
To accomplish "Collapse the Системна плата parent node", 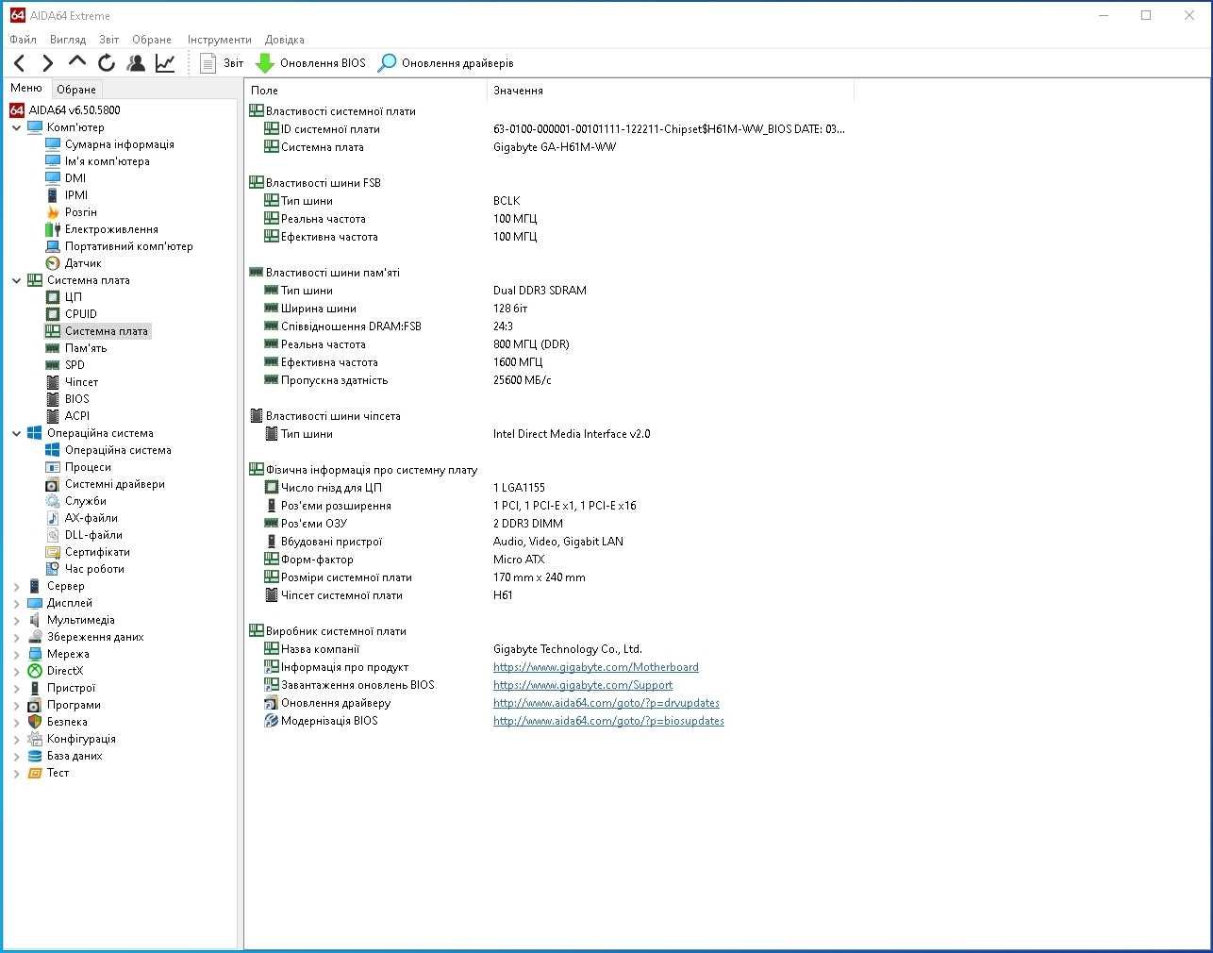I will click(x=16, y=280).
